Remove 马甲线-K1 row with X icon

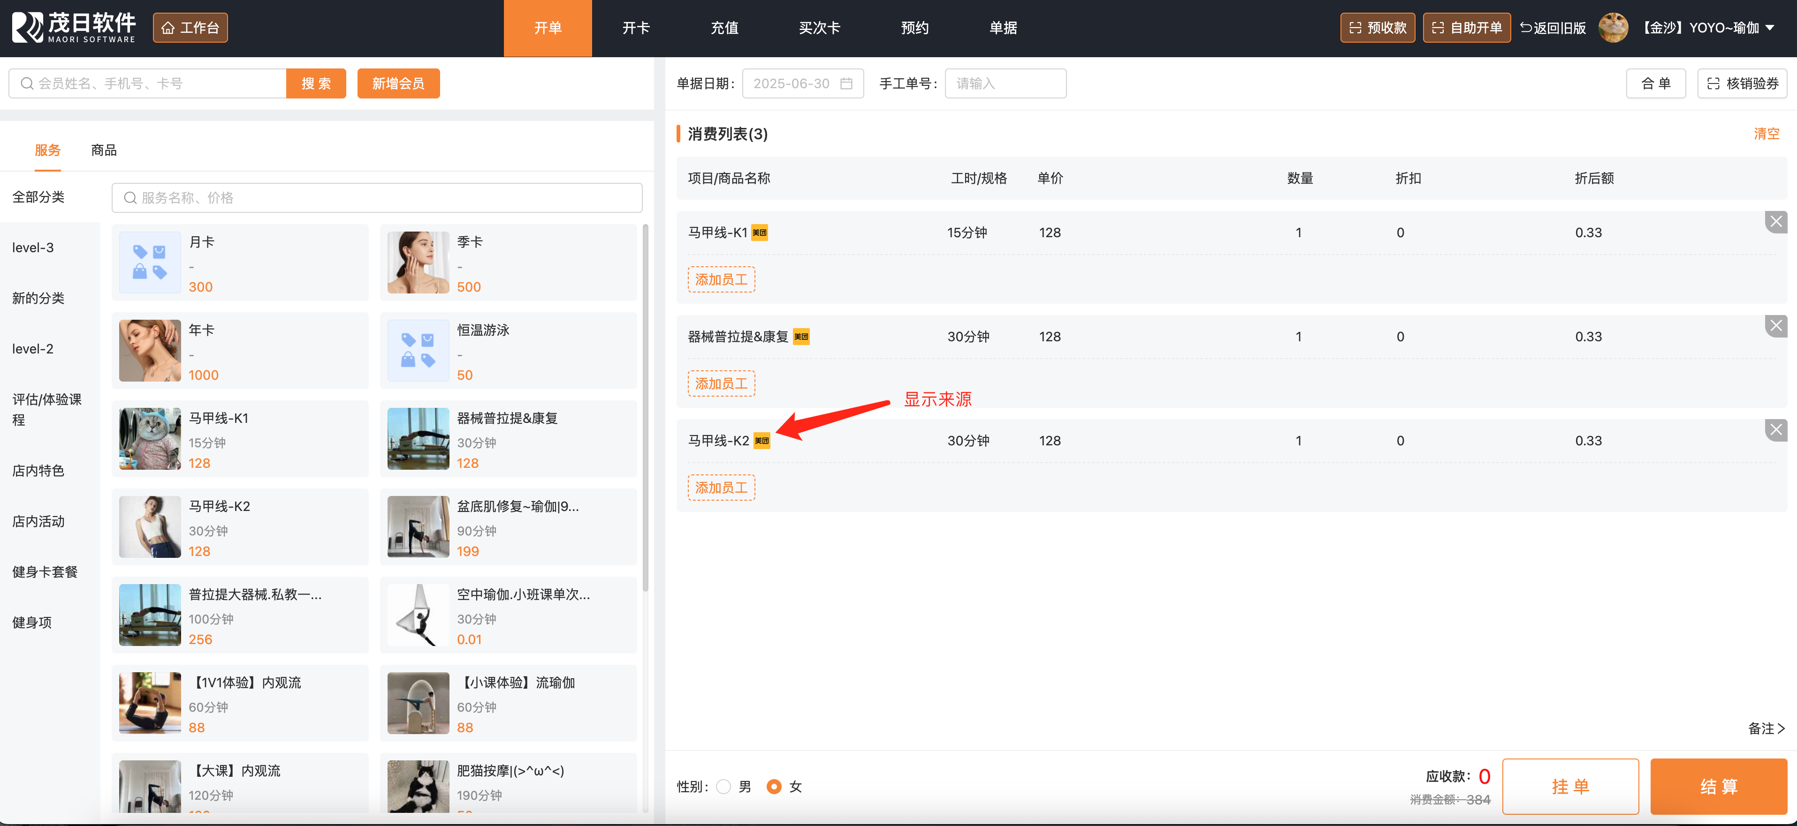[1775, 222]
